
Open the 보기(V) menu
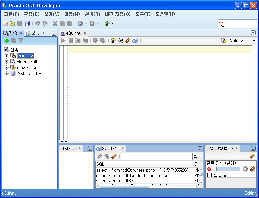click(x=52, y=14)
